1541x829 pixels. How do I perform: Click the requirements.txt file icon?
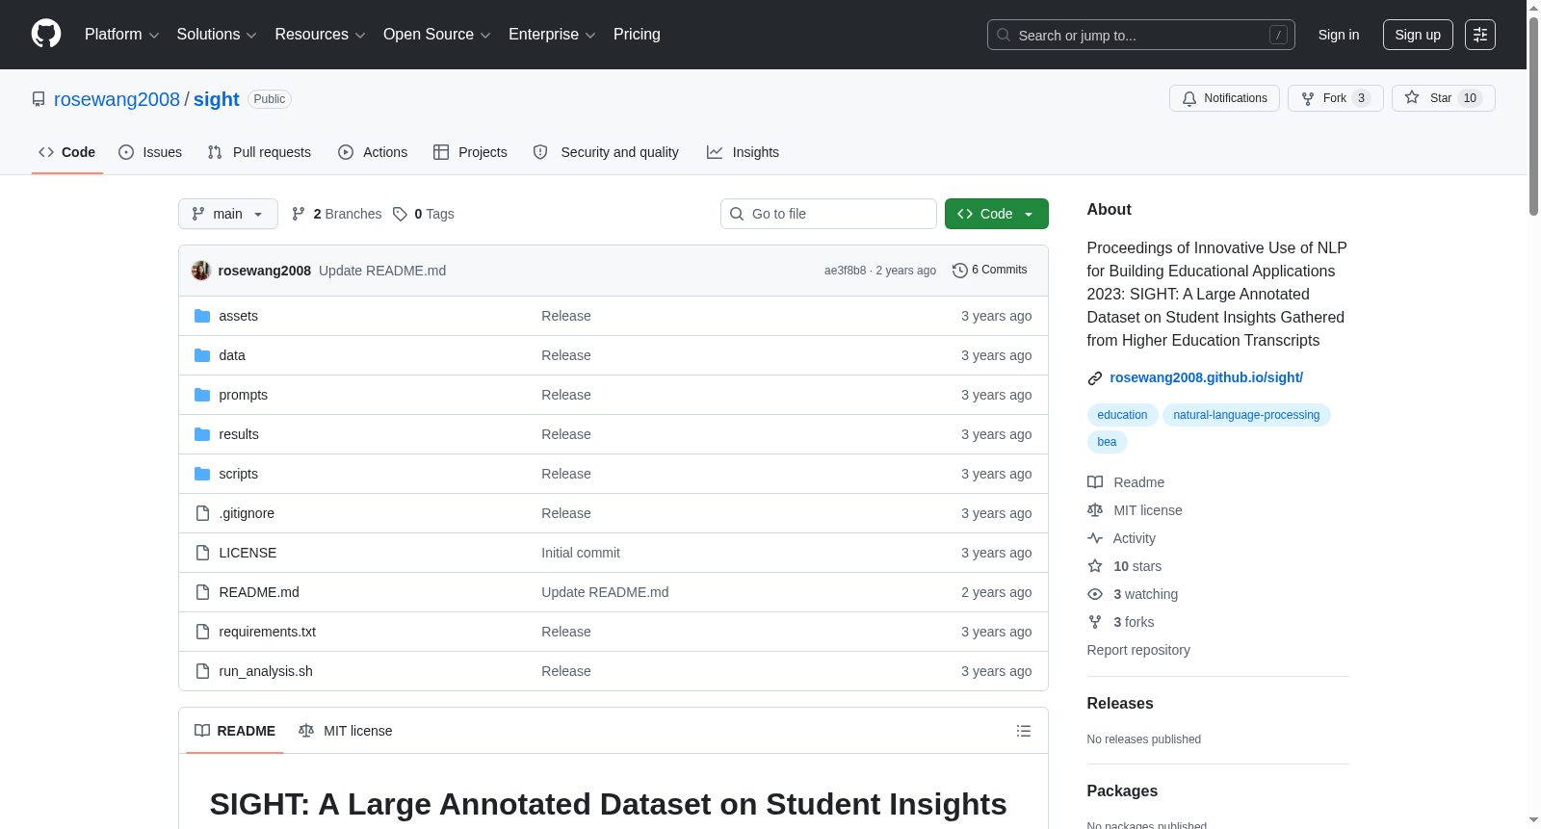click(x=202, y=632)
